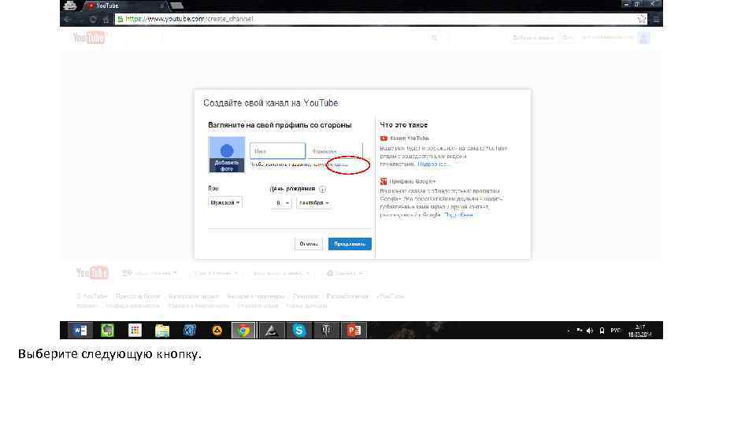This screenshot has width=756, height=425.
Task: Reload the page with the refresh icon
Action: tap(93, 19)
